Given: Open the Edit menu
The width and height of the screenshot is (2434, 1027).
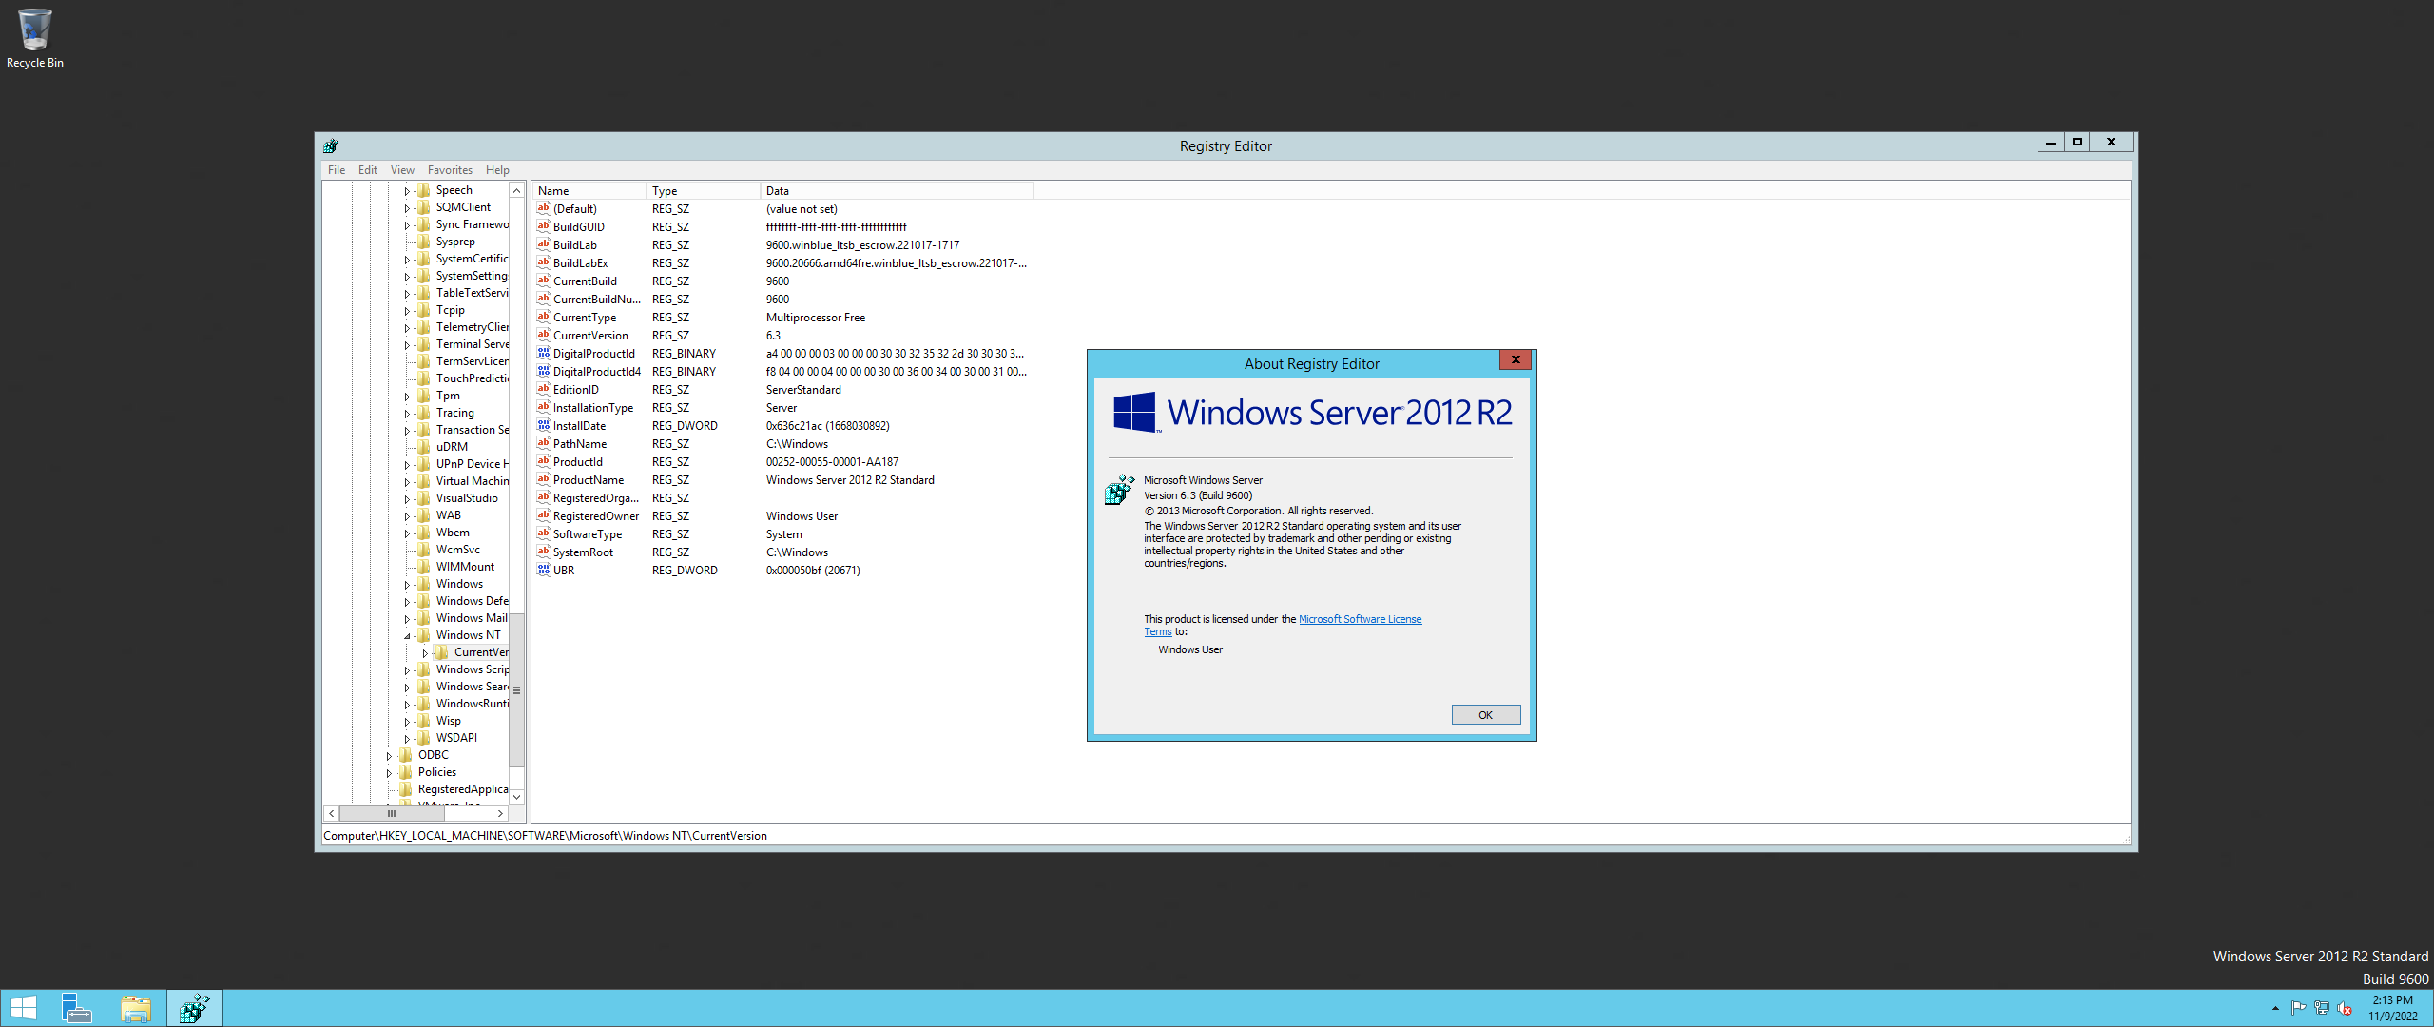Looking at the screenshot, I should [368, 169].
